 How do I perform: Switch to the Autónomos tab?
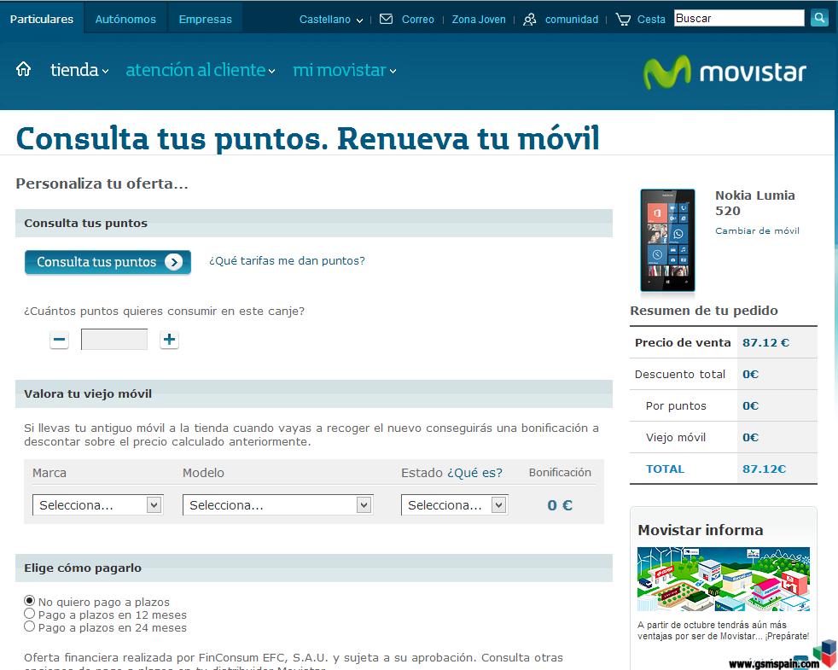coord(125,19)
